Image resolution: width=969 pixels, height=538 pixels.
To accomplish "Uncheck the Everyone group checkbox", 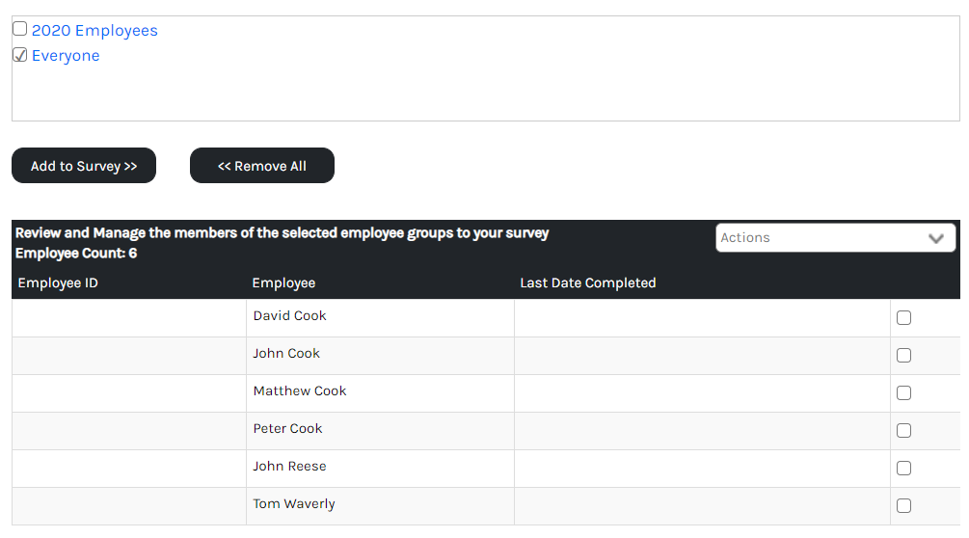I will (19, 55).
